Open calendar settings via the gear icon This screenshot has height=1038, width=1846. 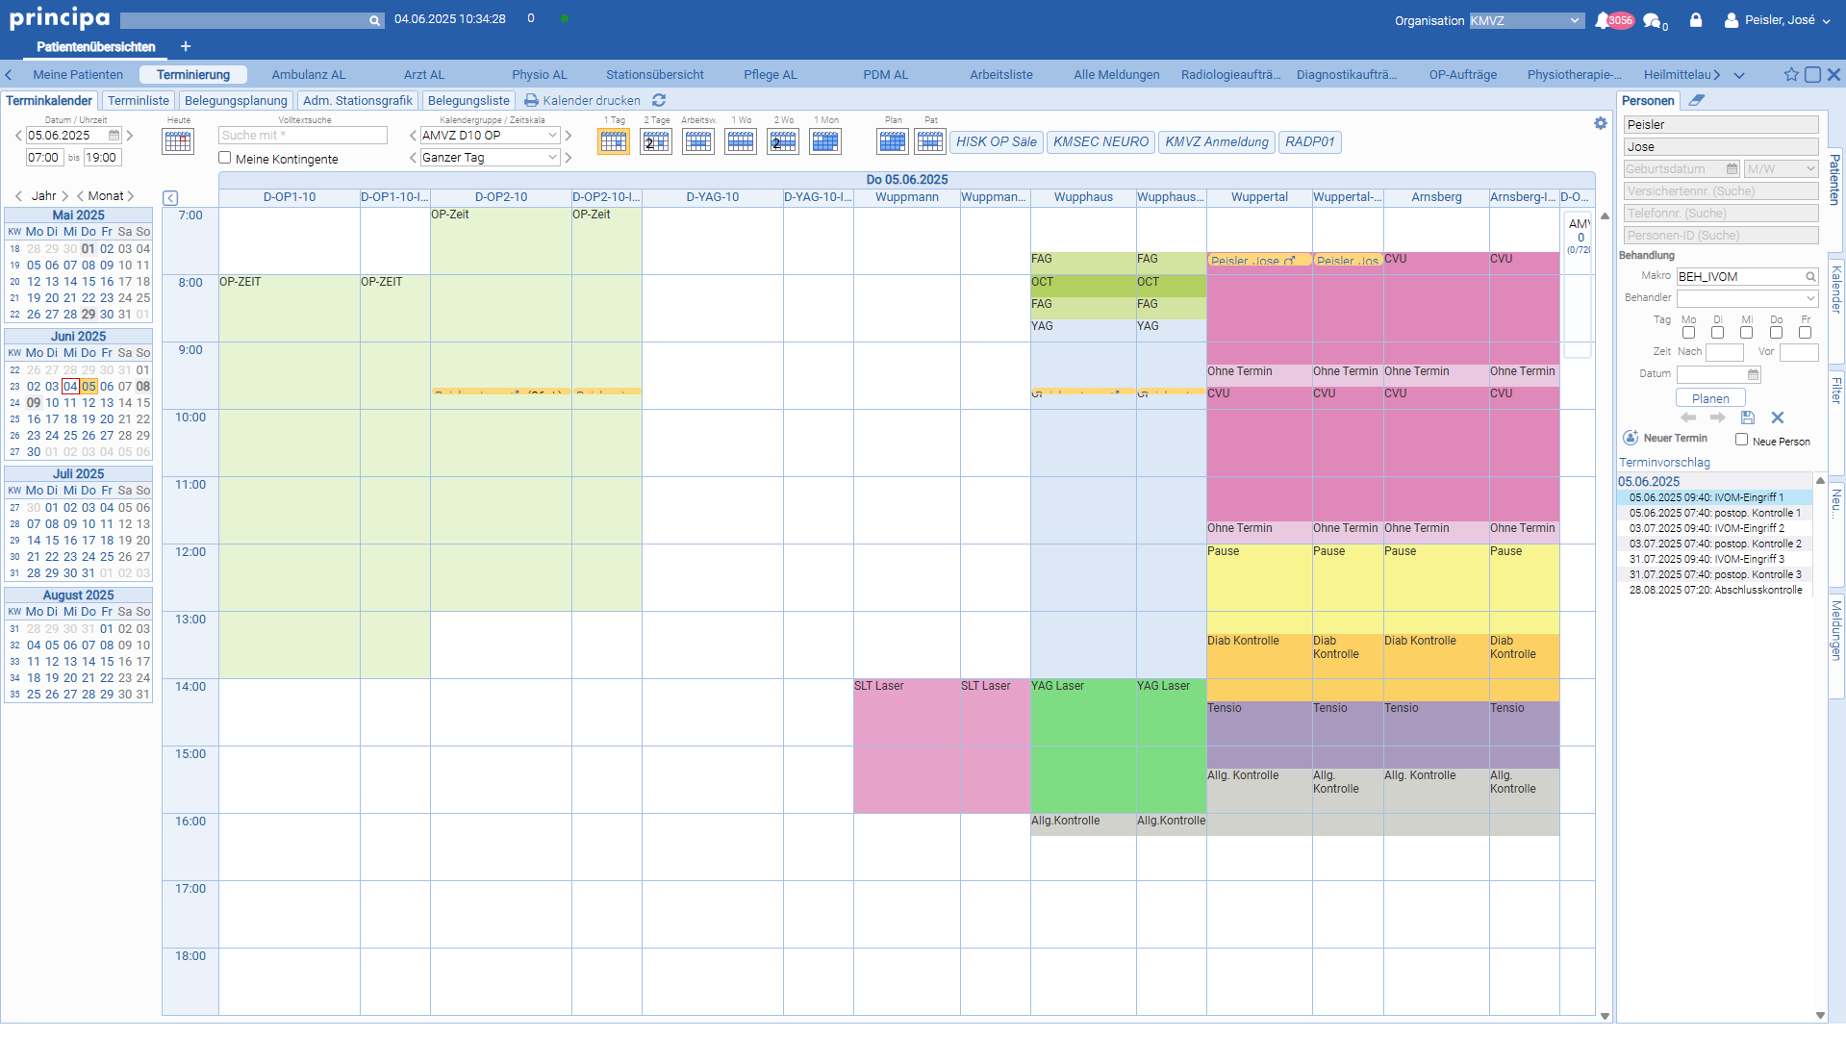pyautogui.click(x=1601, y=123)
